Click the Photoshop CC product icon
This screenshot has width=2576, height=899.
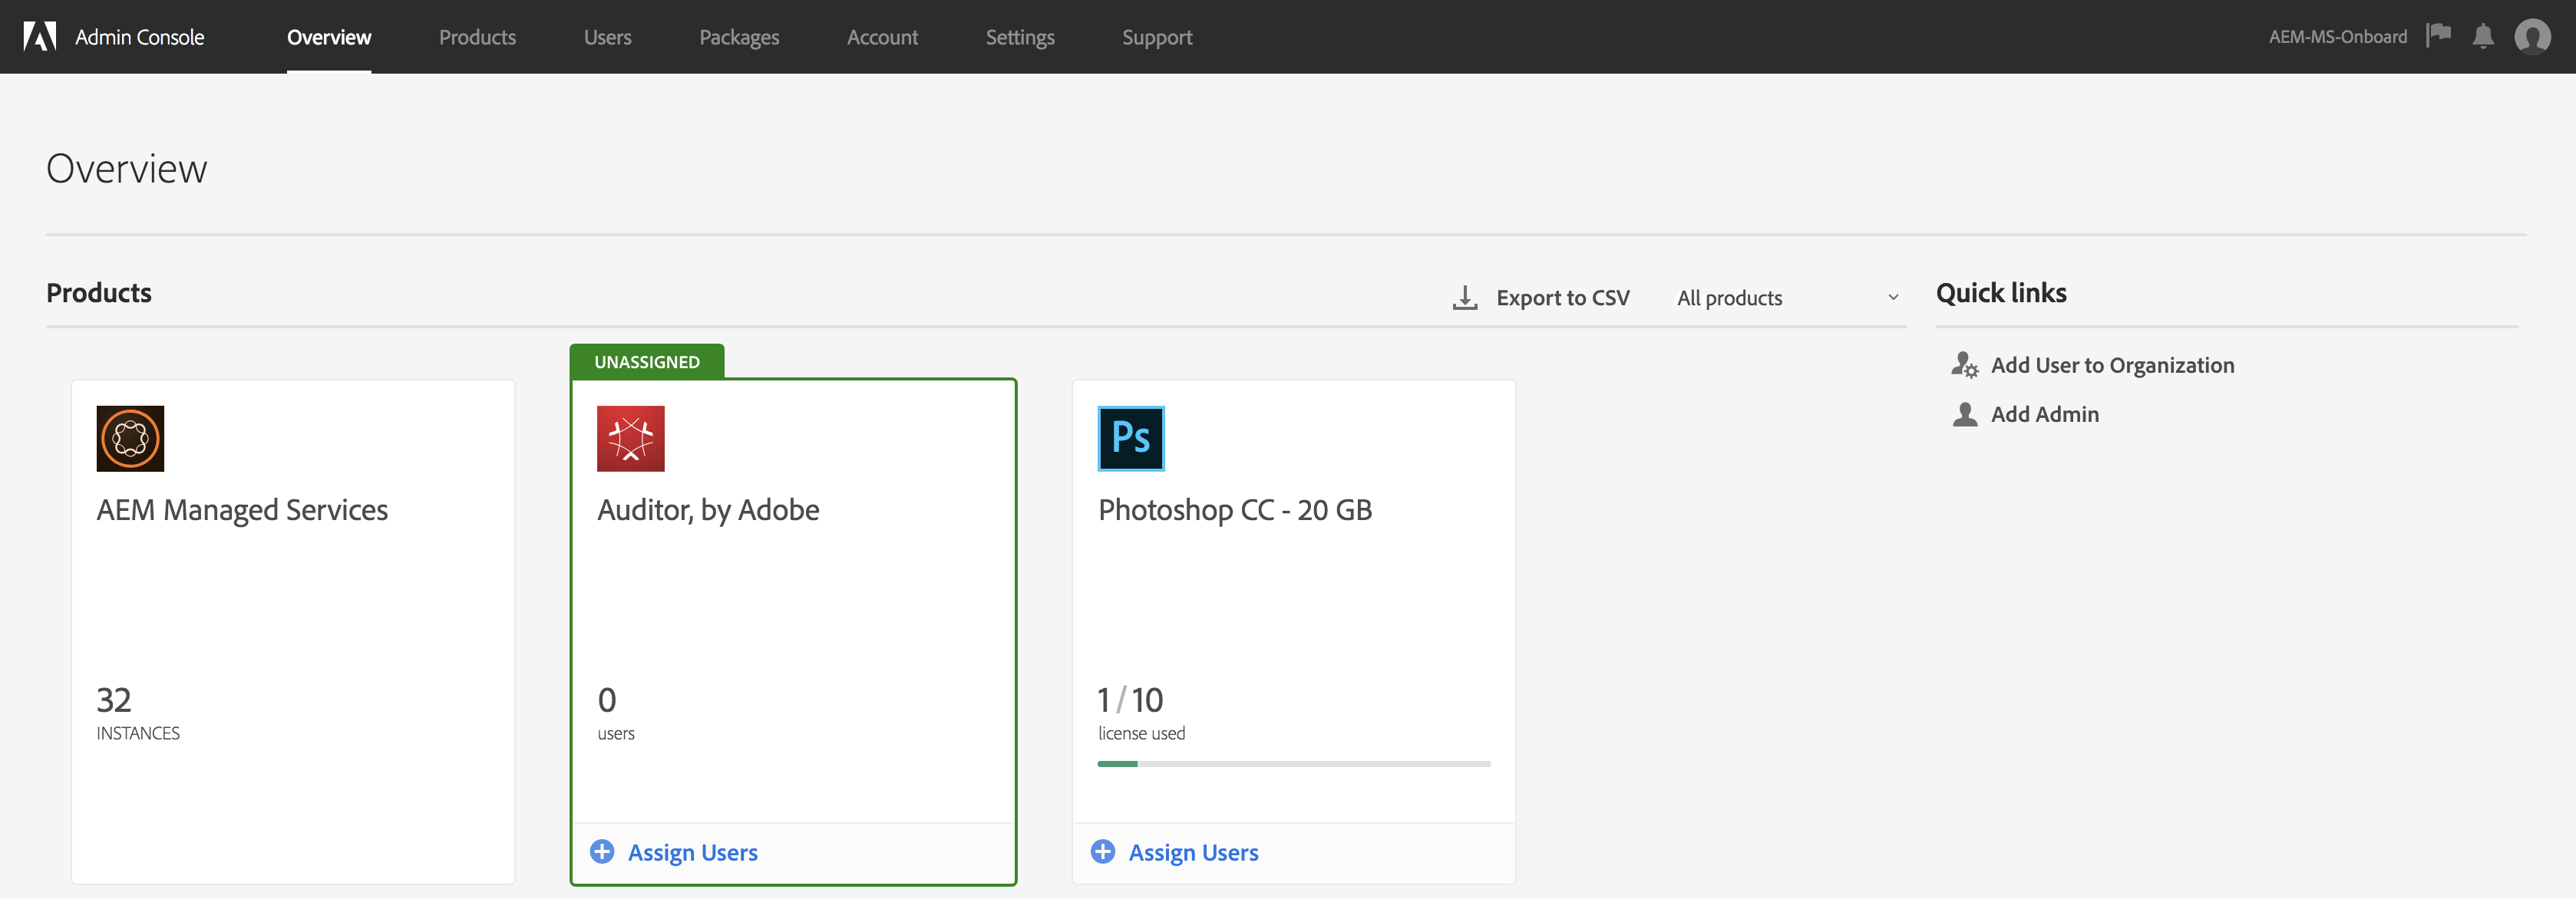pos(1130,439)
